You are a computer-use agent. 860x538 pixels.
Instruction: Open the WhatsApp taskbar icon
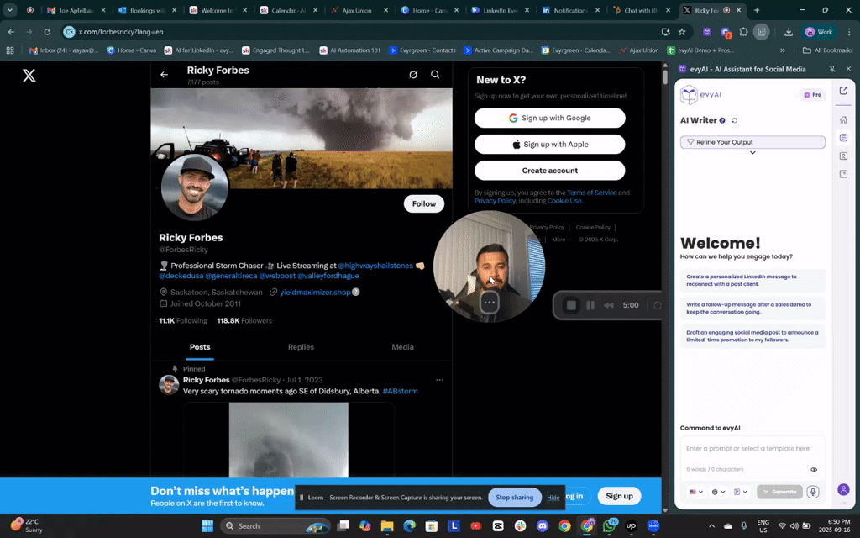[610, 526]
